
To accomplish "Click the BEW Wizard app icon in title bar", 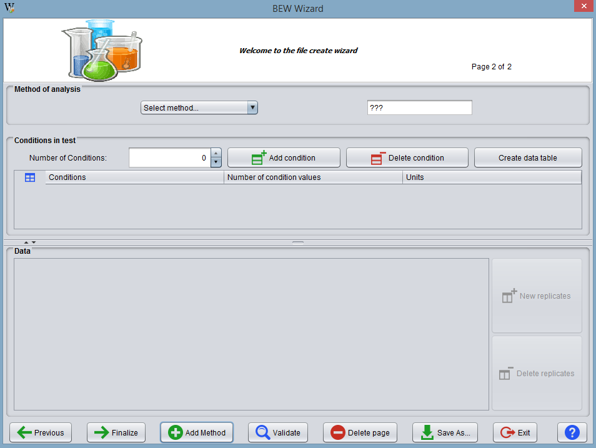I will tap(9, 7).
